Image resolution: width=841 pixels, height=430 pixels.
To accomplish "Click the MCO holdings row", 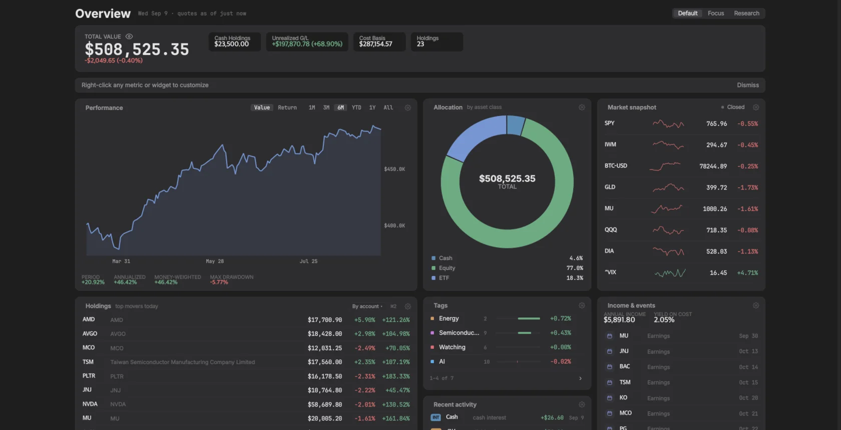I will [246, 348].
